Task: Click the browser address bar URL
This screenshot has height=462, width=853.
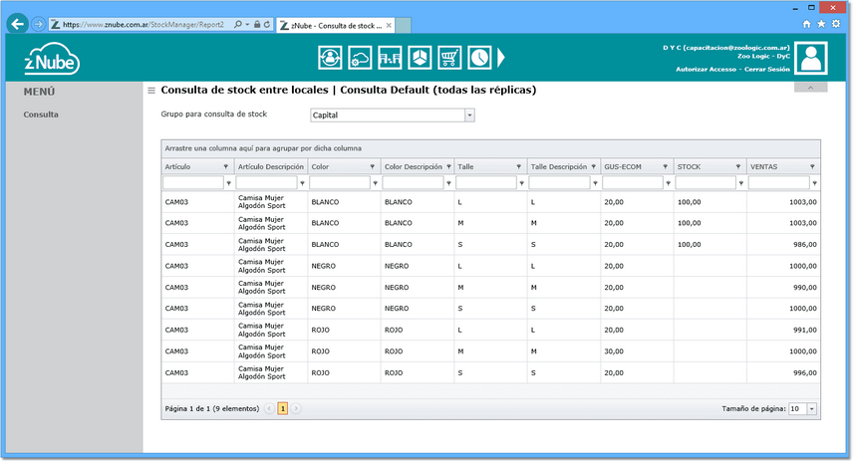Action: (x=143, y=25)
